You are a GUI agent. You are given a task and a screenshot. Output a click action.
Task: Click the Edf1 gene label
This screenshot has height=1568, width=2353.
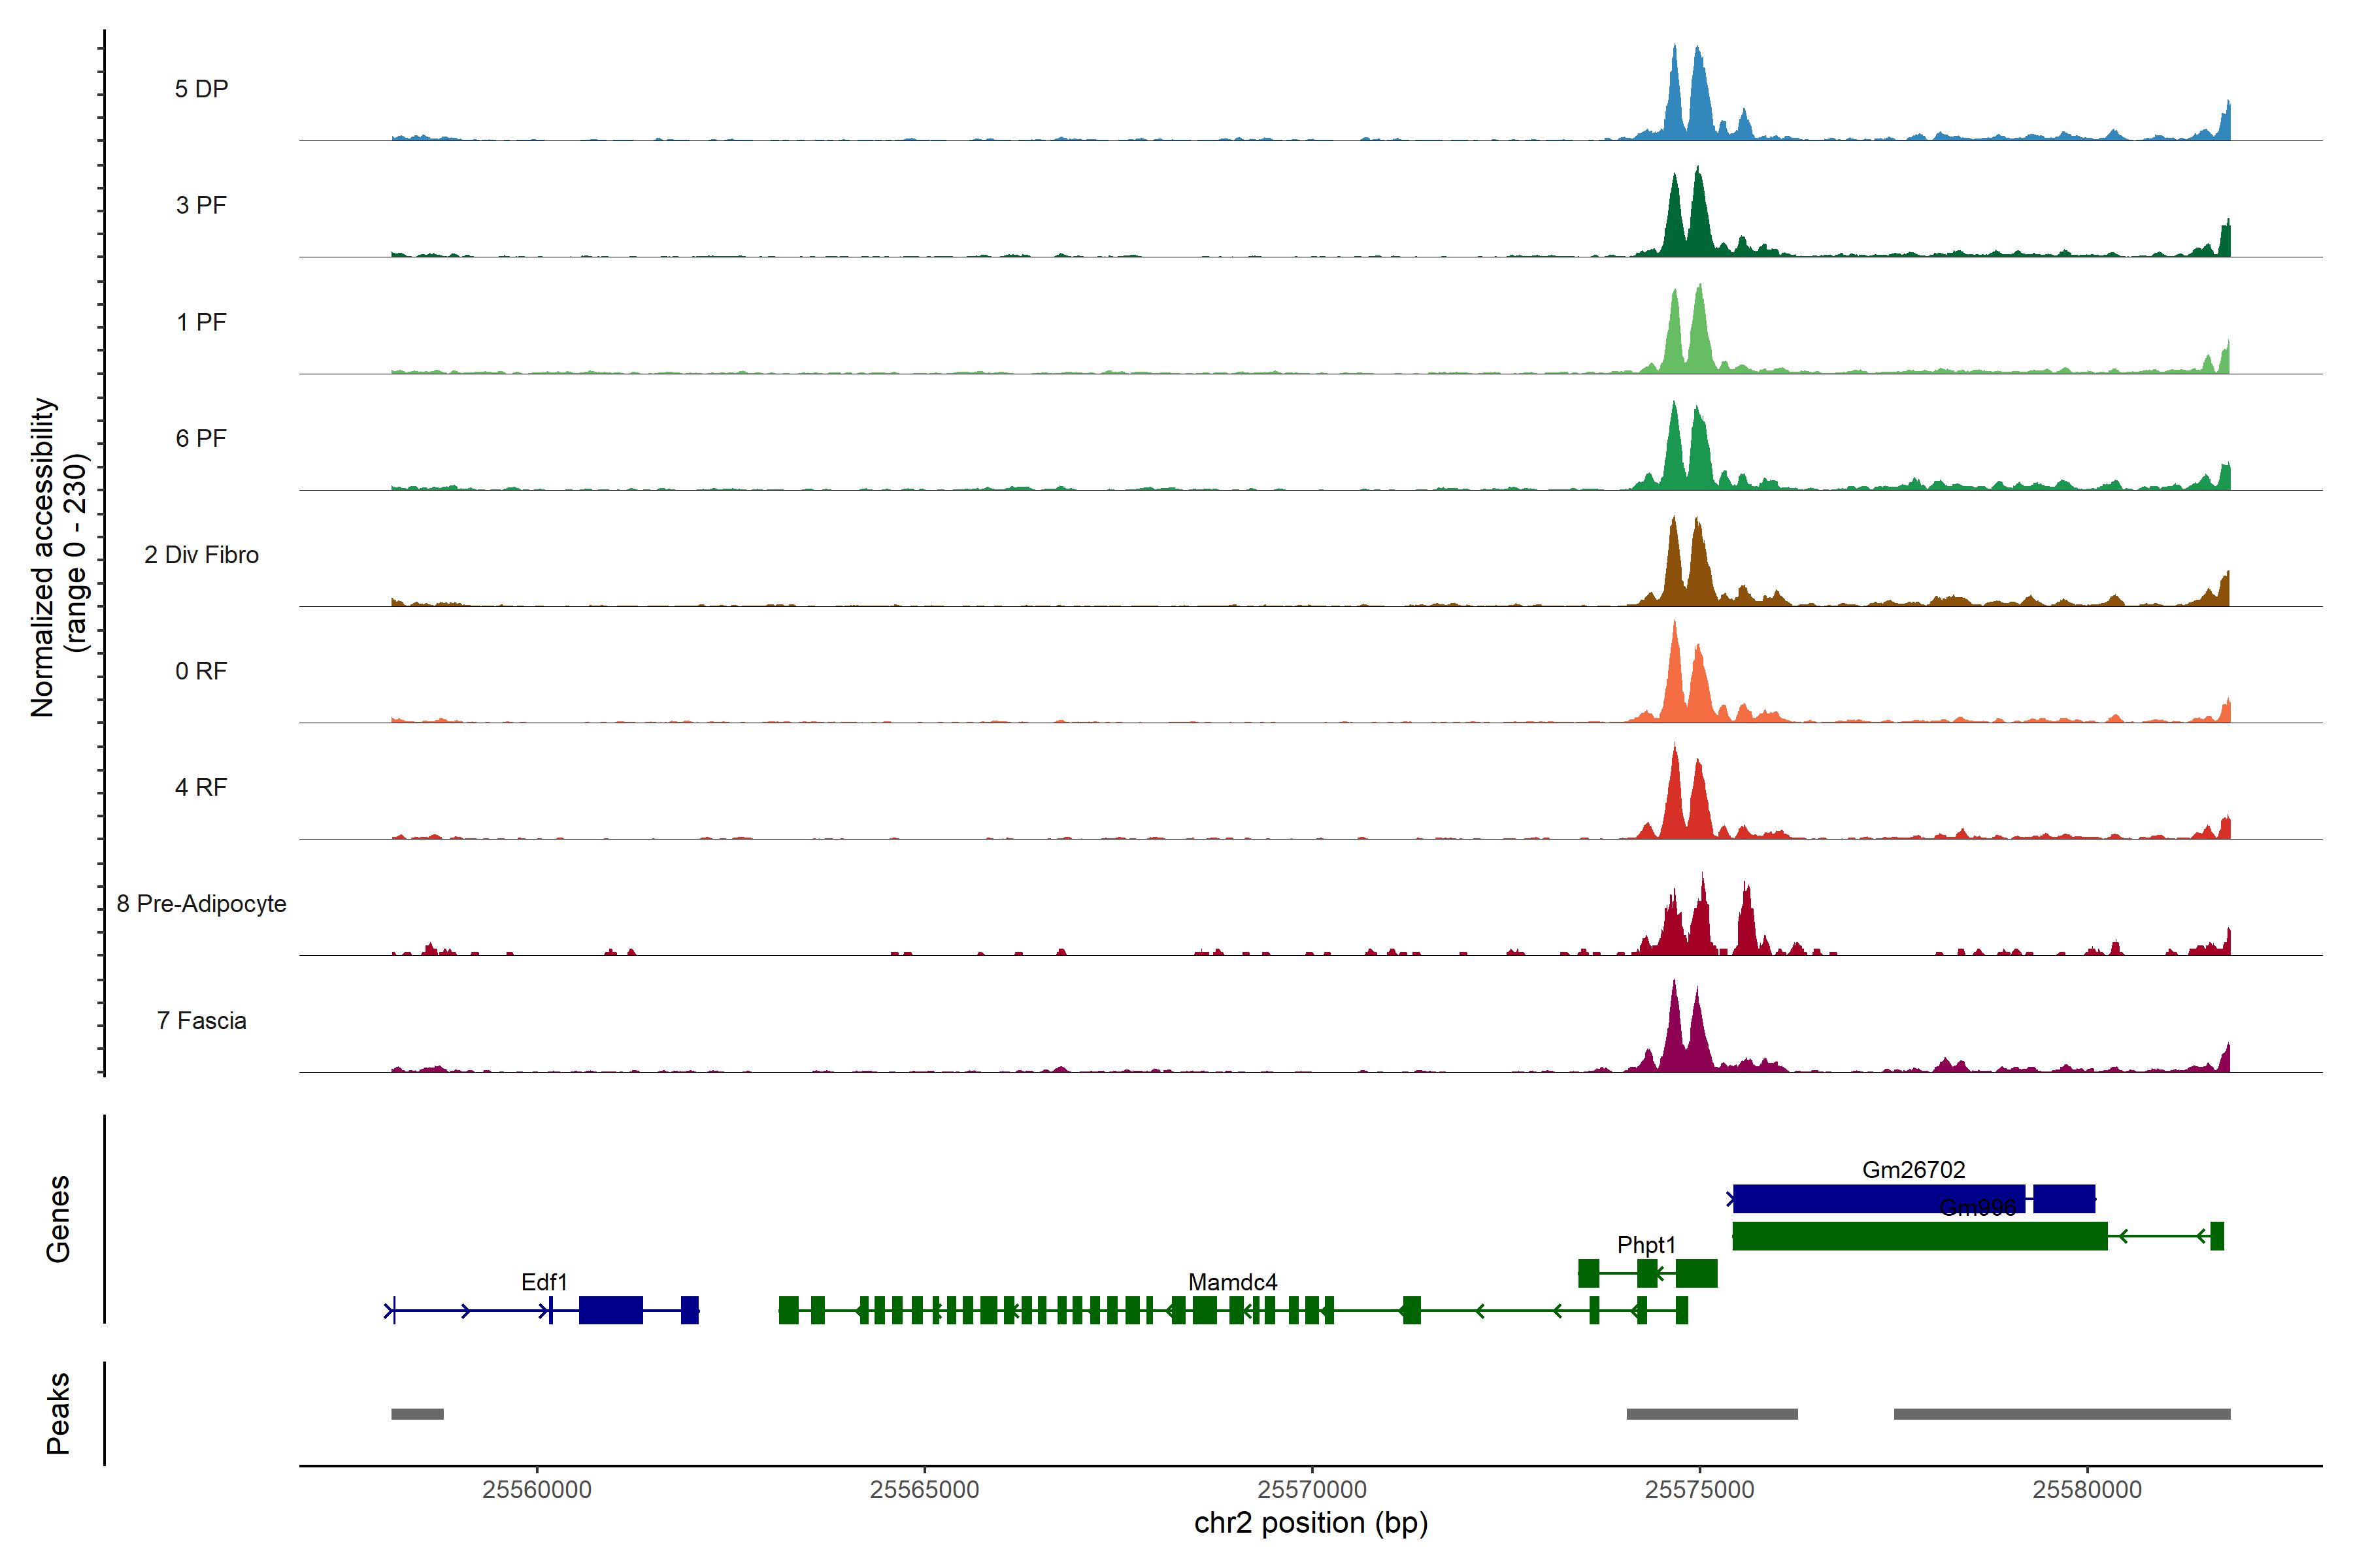(544, 1281)
